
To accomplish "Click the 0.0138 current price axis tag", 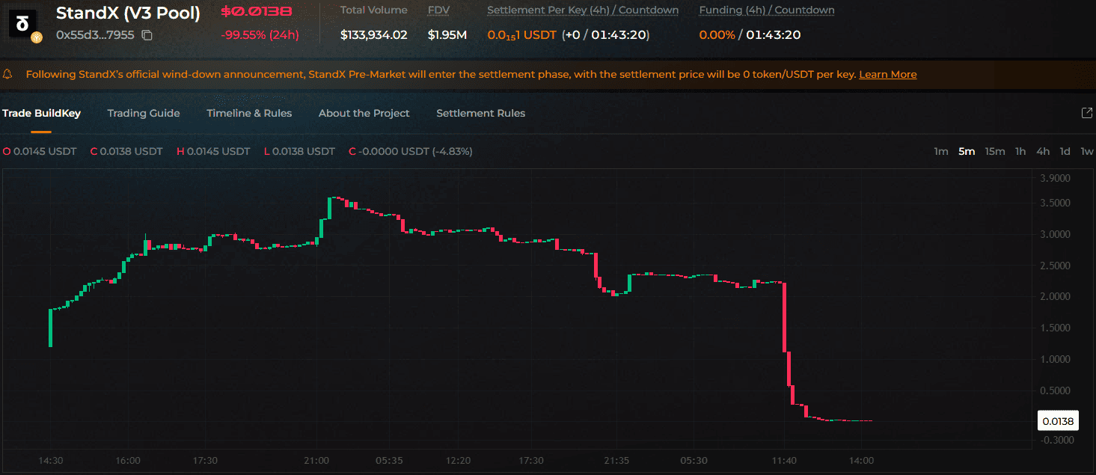I will (1059, 421).
